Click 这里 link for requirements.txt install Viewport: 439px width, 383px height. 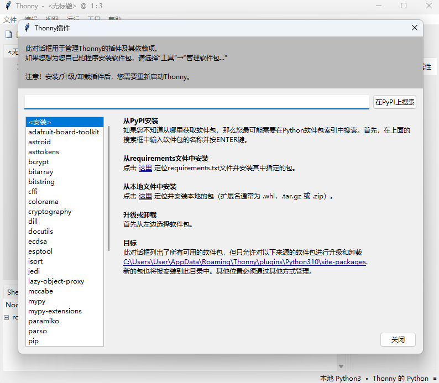[x=145, y=168]
